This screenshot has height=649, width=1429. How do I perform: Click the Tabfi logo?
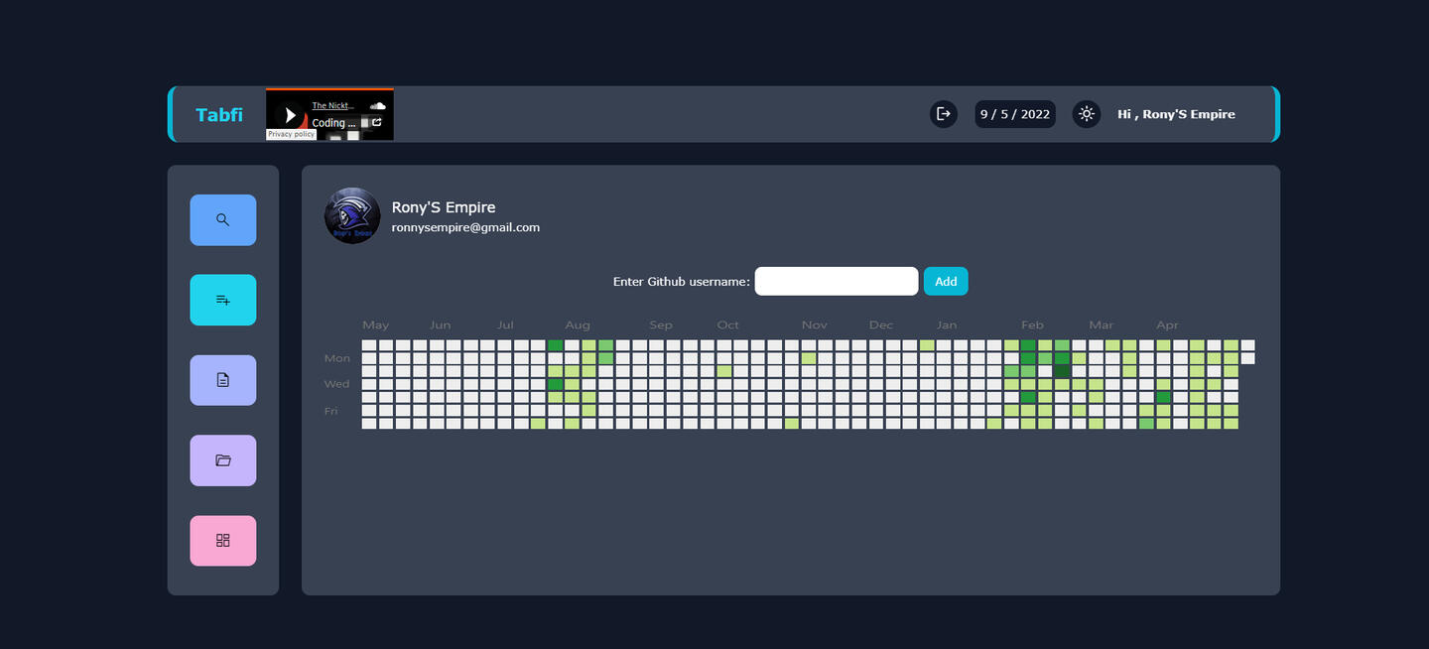(219, 115)
